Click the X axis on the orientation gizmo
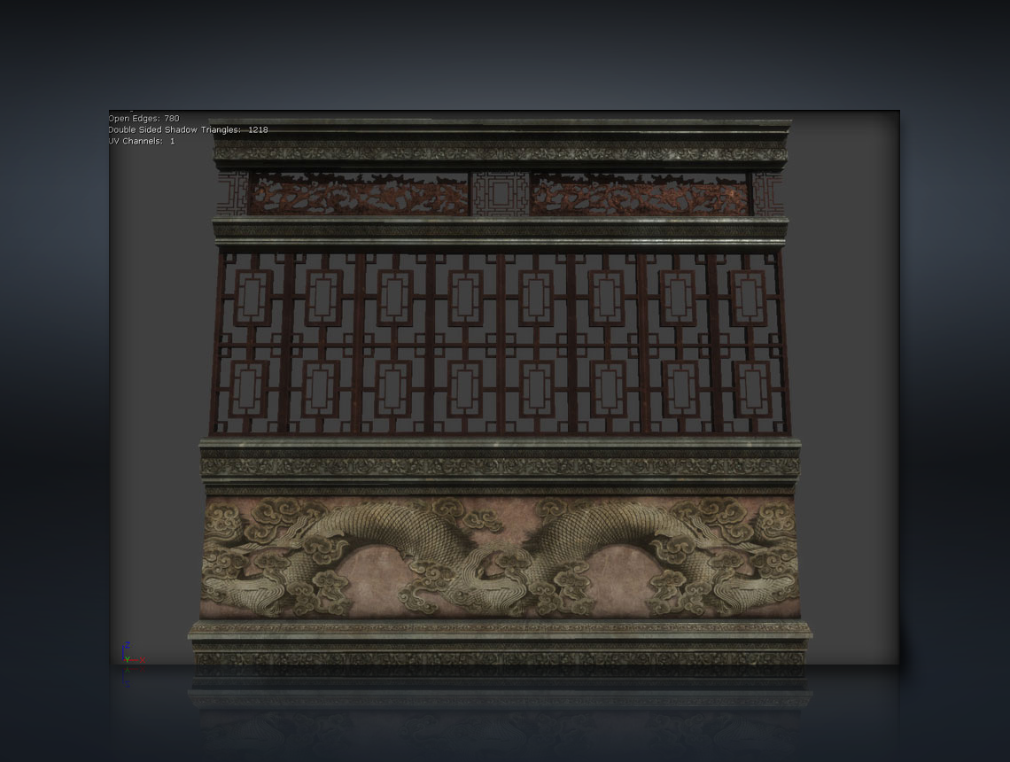 tap(141, 658)
